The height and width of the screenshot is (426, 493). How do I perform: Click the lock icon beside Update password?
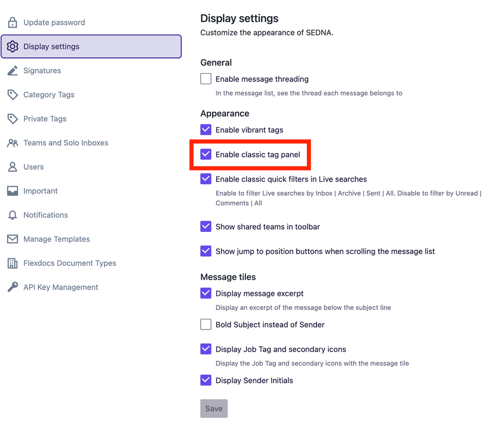click(12, 22)
